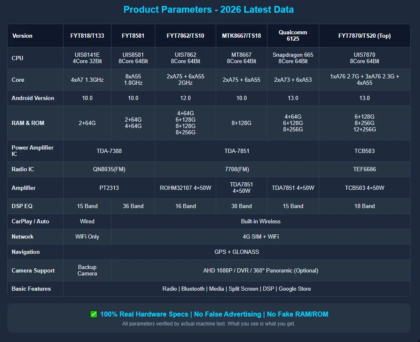Screen dimensions: 420x342
Task: Select the '2xA73 + 6xA53' cell
Action: click(x=293, y=80)
